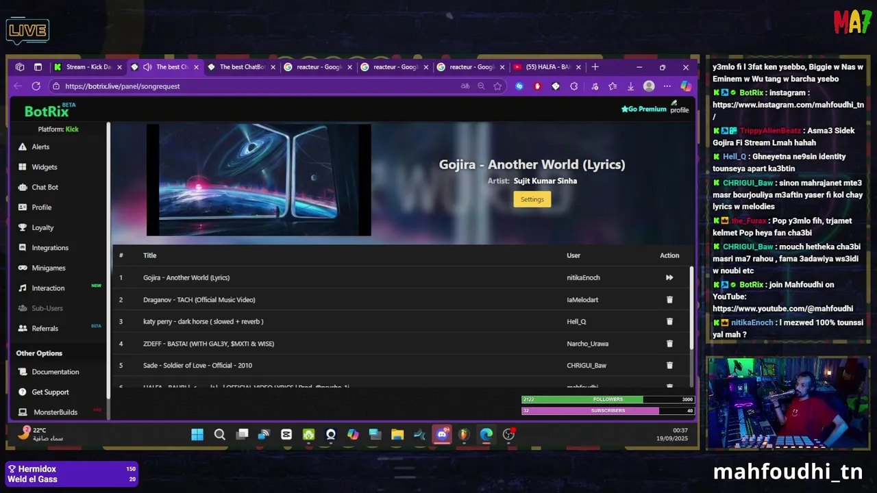Click the translate icon in address bar

click(465, 86)
